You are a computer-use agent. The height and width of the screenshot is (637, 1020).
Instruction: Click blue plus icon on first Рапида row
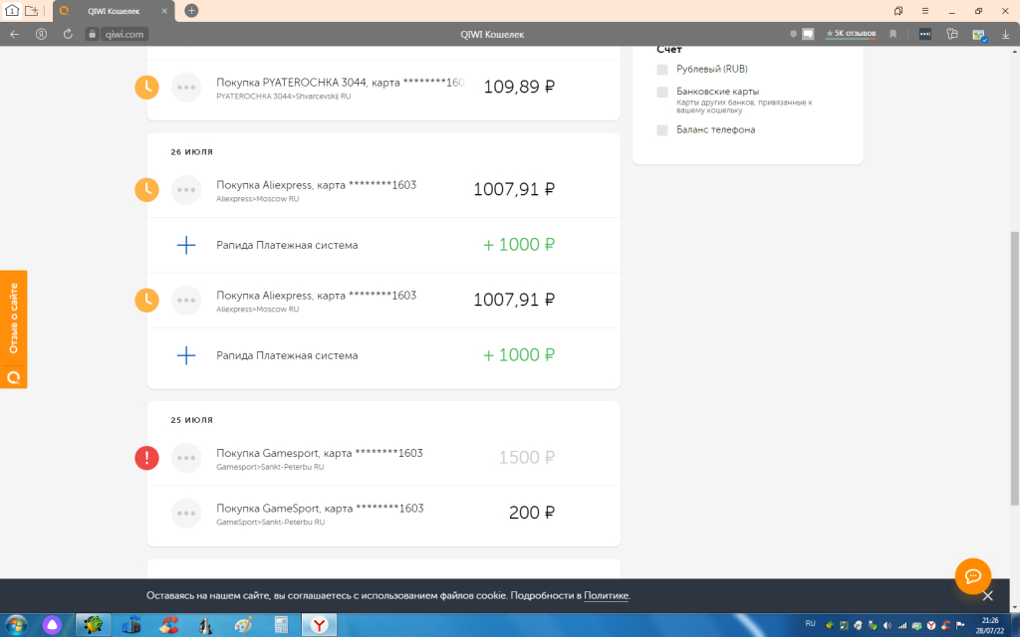point(186,245)
